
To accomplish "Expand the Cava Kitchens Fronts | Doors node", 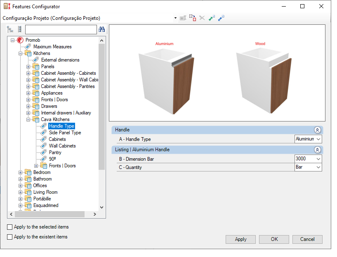I will pyautogui.click(x=36, y=166).
